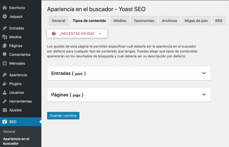
Task: Select the RSS tab
Action: tap(219, 21)
